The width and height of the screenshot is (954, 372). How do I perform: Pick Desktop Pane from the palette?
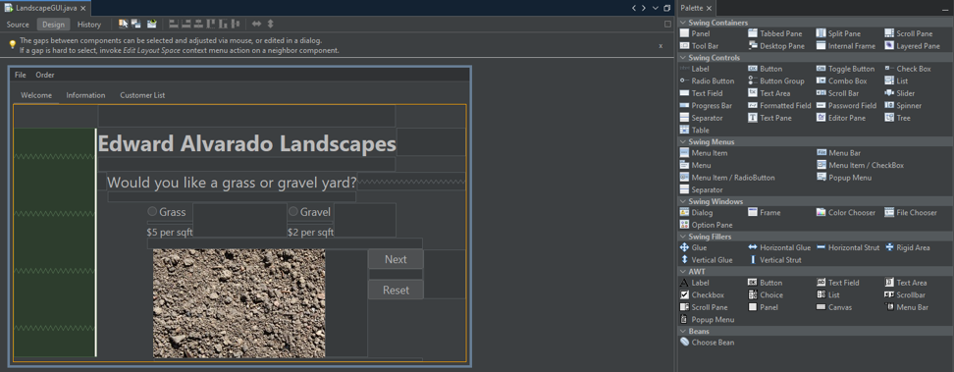pos(776,46)
